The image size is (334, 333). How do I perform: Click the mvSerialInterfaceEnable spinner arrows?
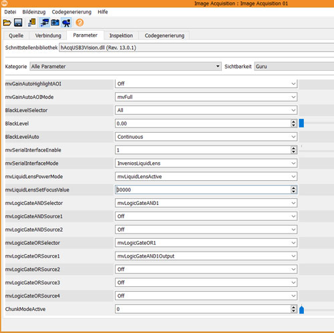(x=293, y=150)
